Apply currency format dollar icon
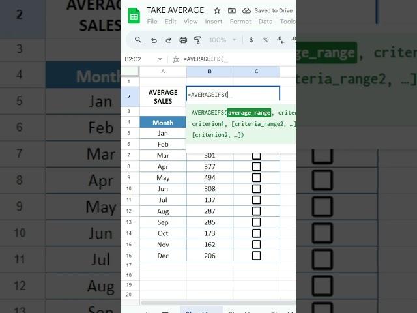Viewport: 417px width, 313px height. (x=251, y=40)
